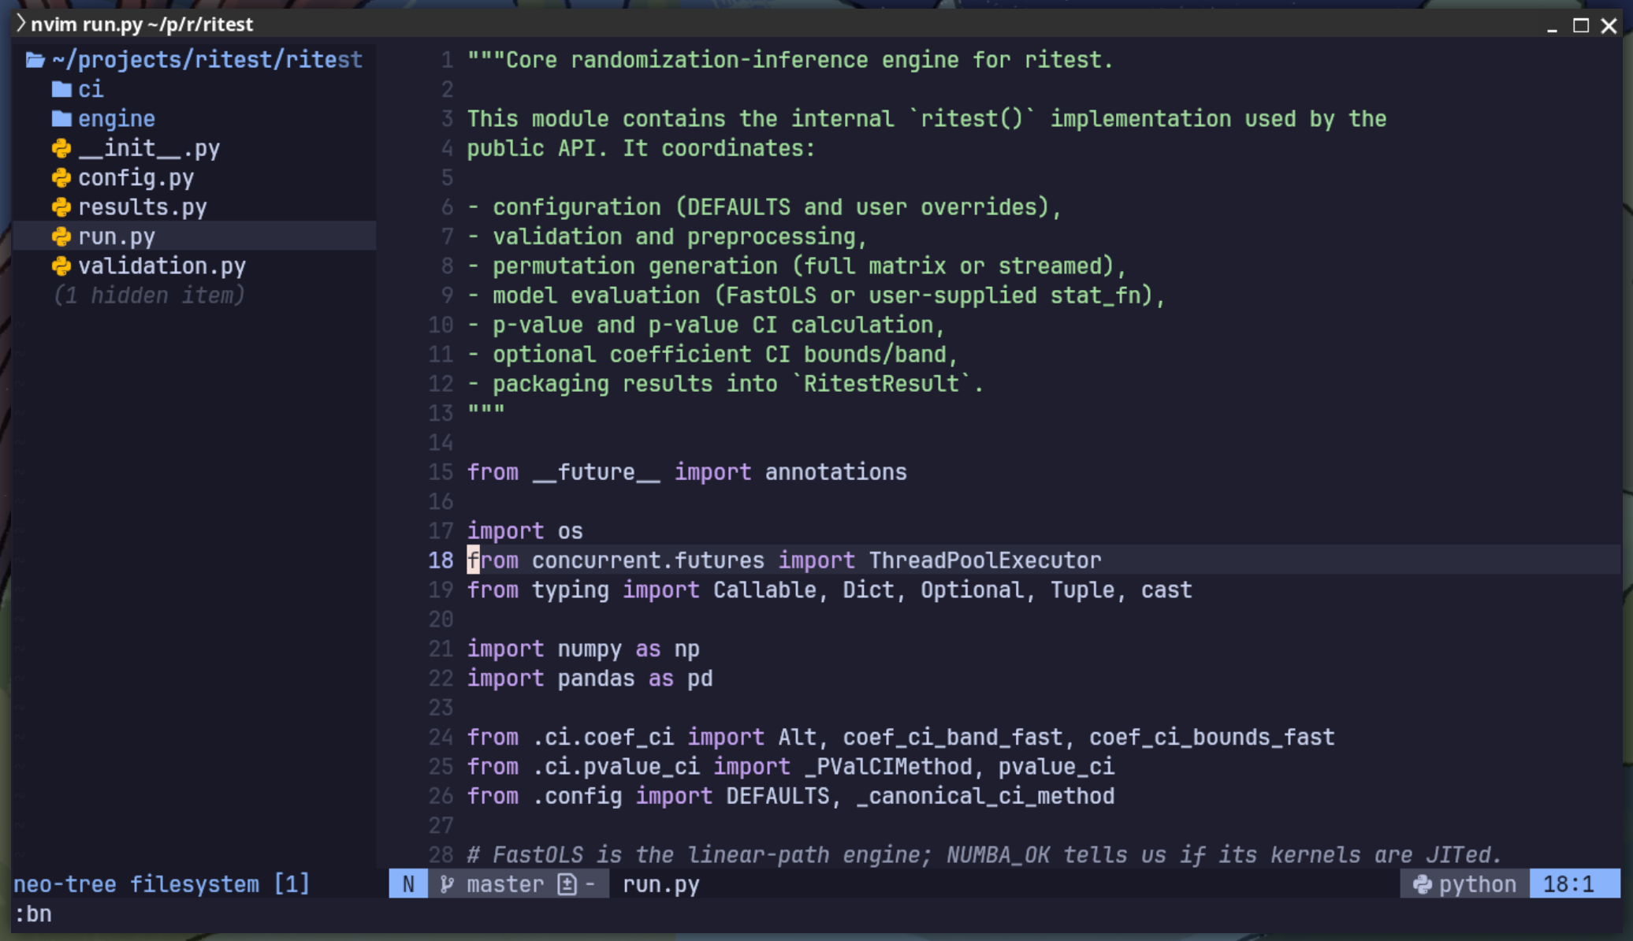Click the git branch icon in the statusline
Image resolution: width=1633 pixels, height=941 pixels.
(447, 883)
